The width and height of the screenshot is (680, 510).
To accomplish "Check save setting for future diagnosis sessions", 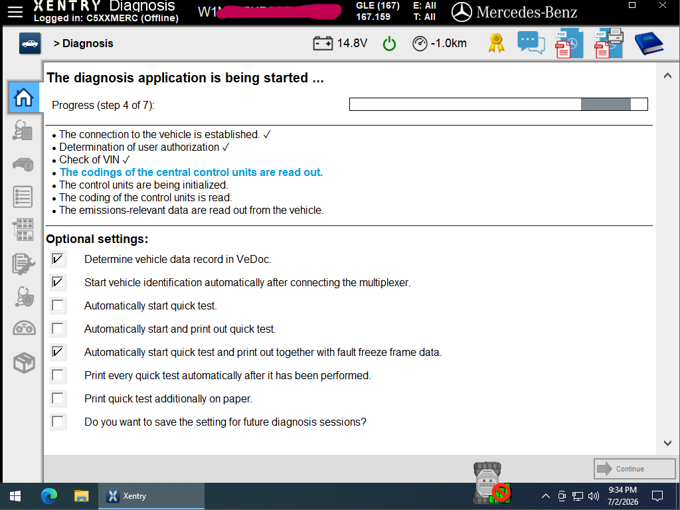I will [x=58, y=422].
